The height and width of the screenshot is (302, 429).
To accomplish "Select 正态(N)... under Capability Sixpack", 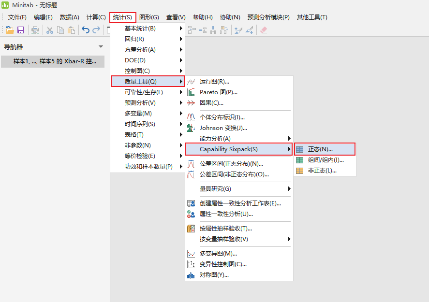I will [320, 149].
